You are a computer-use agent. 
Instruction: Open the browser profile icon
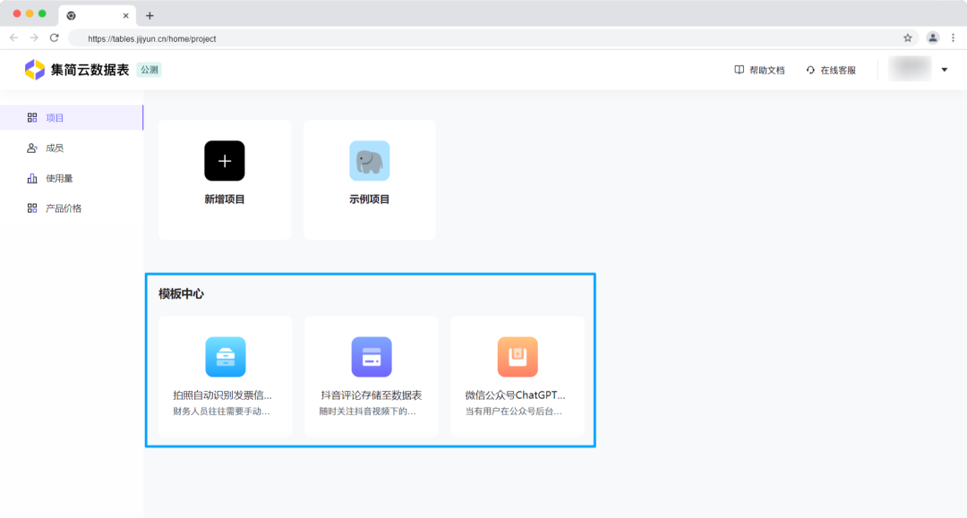[933, 38]
